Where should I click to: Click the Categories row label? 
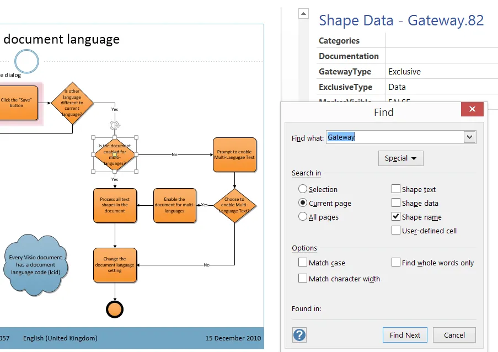click(x=339, y=41)
